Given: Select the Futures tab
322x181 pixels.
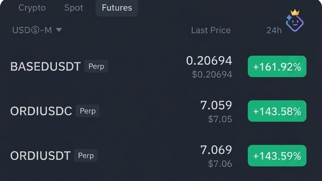Looking at the screenshot, I should click(x=117, y=8).
